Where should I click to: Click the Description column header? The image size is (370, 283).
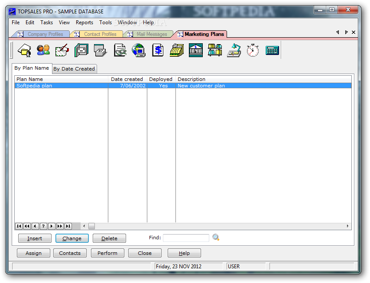tap(263, 79)
